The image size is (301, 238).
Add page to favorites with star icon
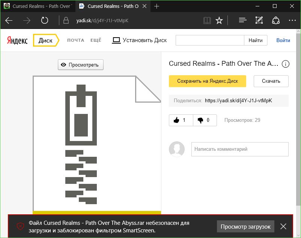[219, 20]
